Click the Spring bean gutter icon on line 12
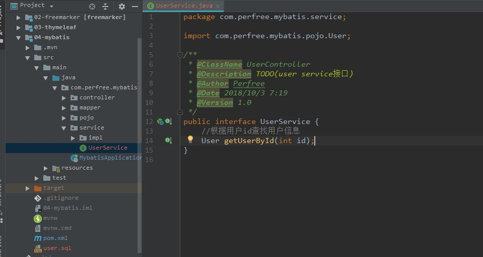The height and width of the screenshot is (257, 483). pos(160,122)
